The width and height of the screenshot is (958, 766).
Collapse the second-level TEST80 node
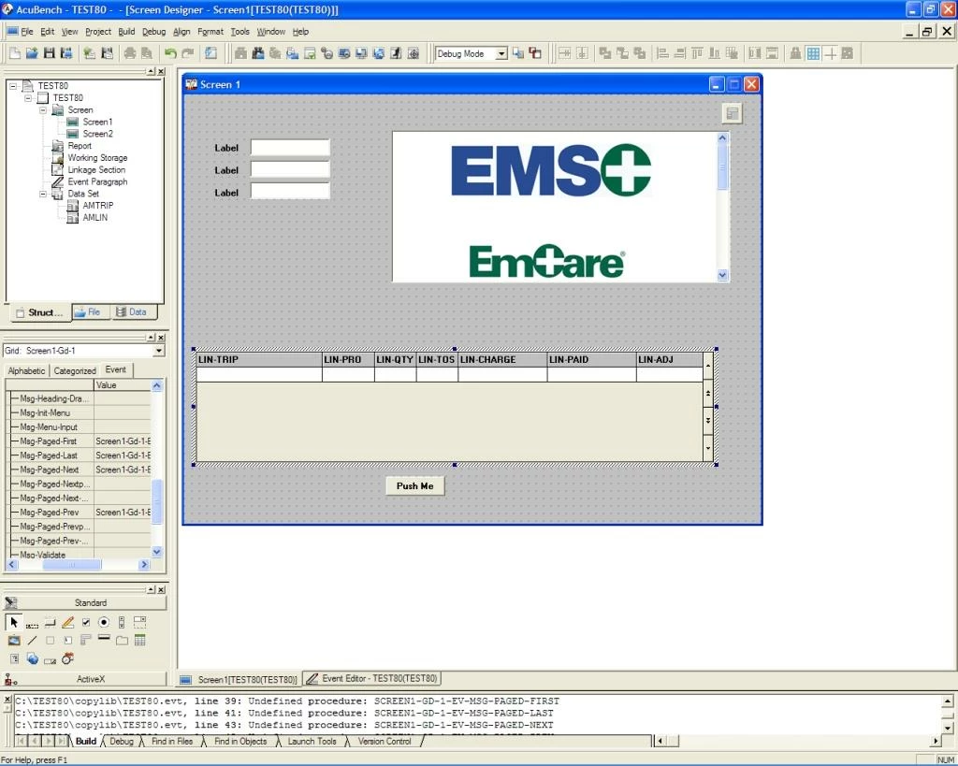click(28, 97)
